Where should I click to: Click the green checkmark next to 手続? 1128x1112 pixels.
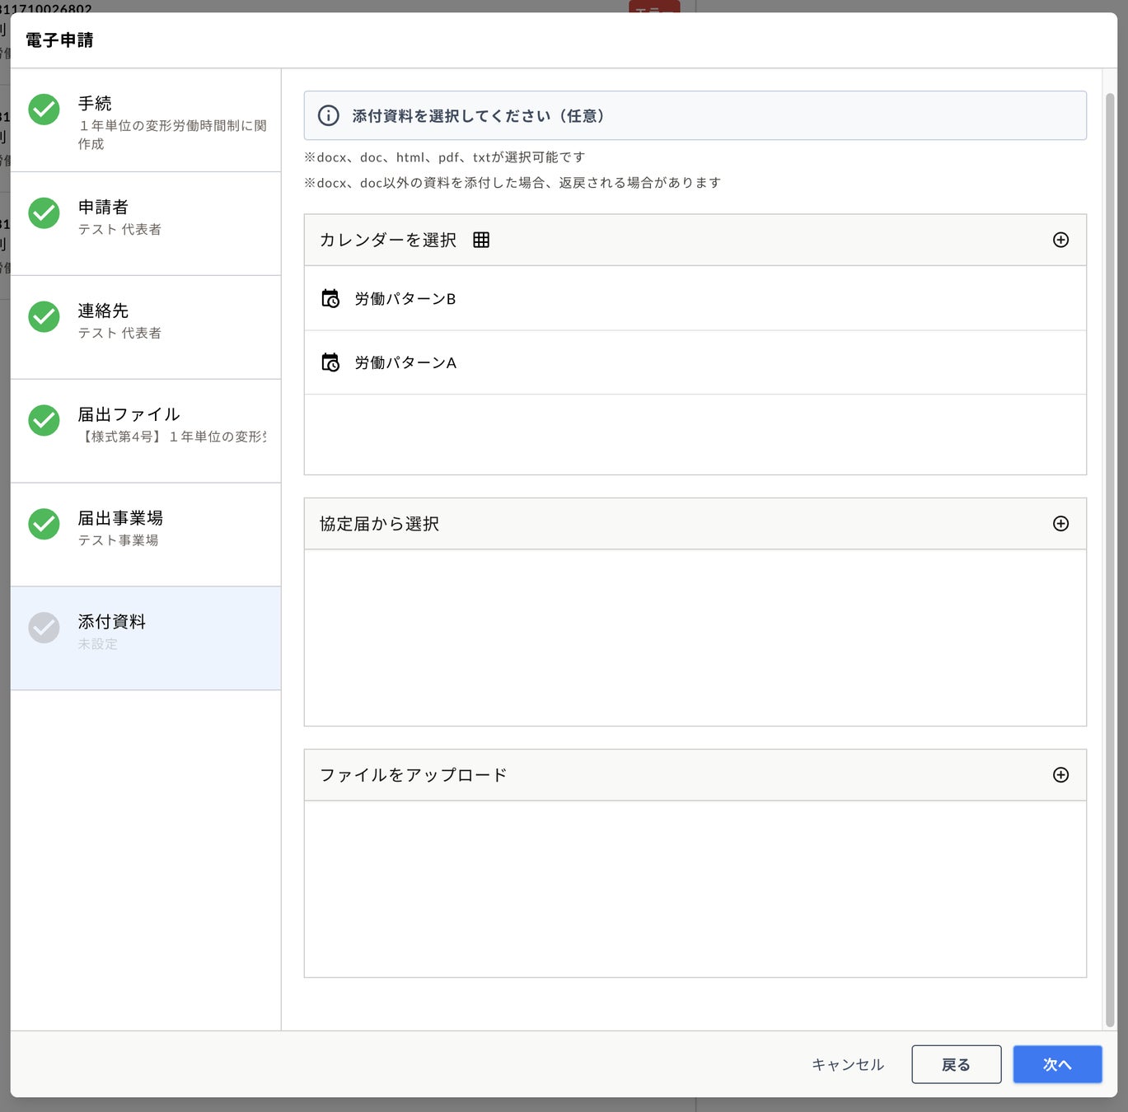coord(44,110)
